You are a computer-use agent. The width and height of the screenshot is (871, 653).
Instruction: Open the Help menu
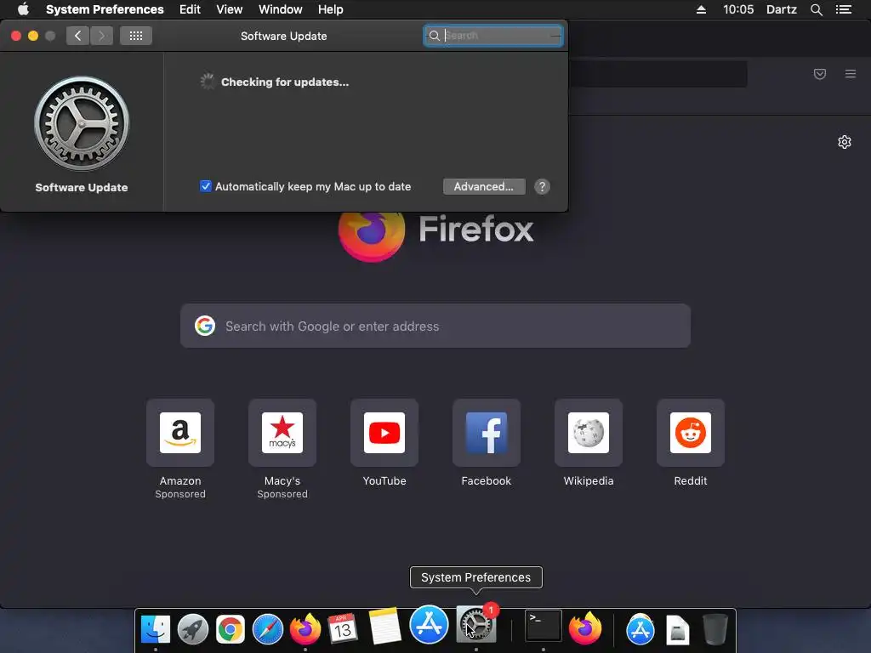tap(330, 9)
